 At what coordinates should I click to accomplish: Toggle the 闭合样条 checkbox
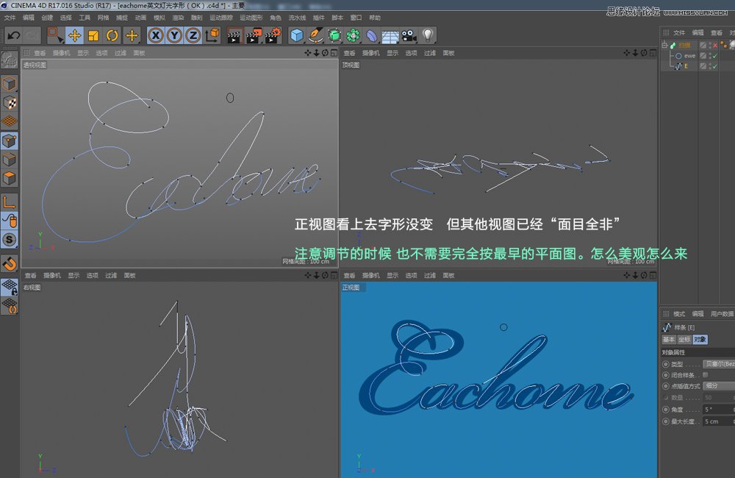tap(706, 375)
